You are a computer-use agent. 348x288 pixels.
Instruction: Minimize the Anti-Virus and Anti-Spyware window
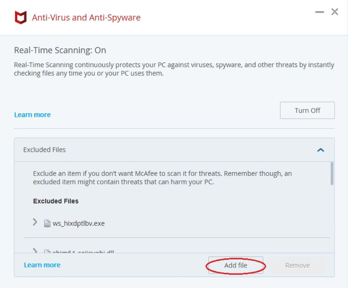[x=319, y=11]
